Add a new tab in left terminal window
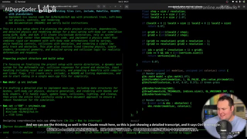247x139 pixels. pos(3,7)
